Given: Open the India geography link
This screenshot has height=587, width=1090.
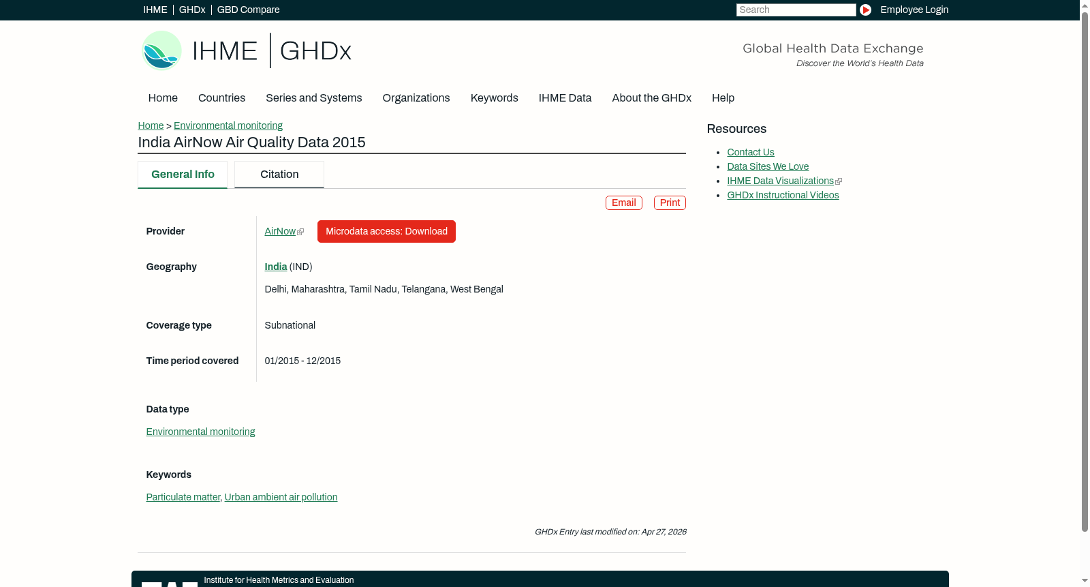Looking at the screenshot, I should 275,267.
